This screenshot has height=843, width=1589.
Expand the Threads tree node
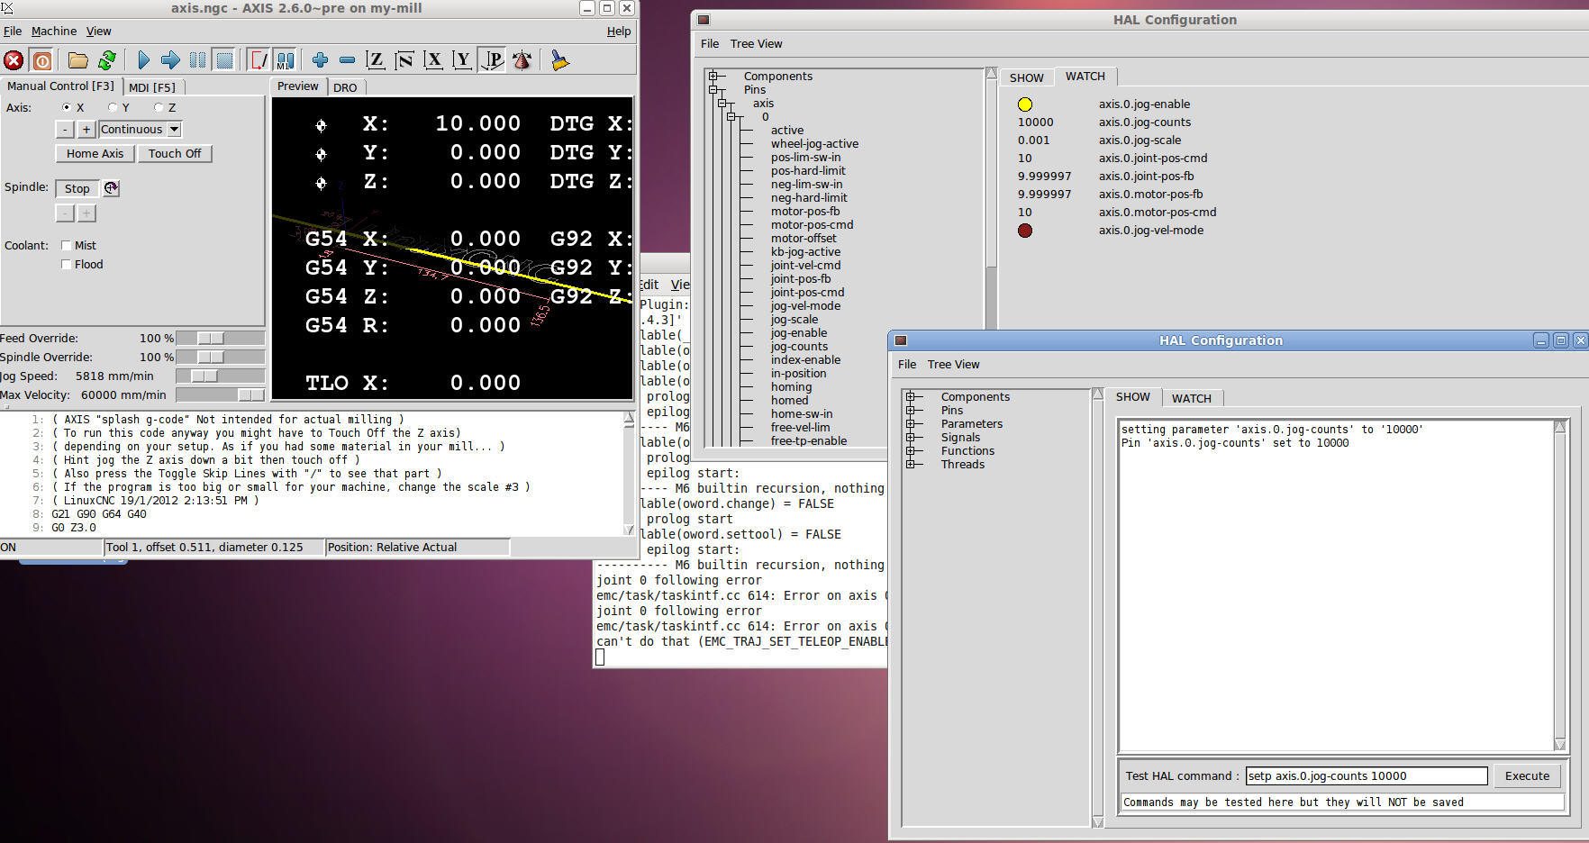(911, 465)
